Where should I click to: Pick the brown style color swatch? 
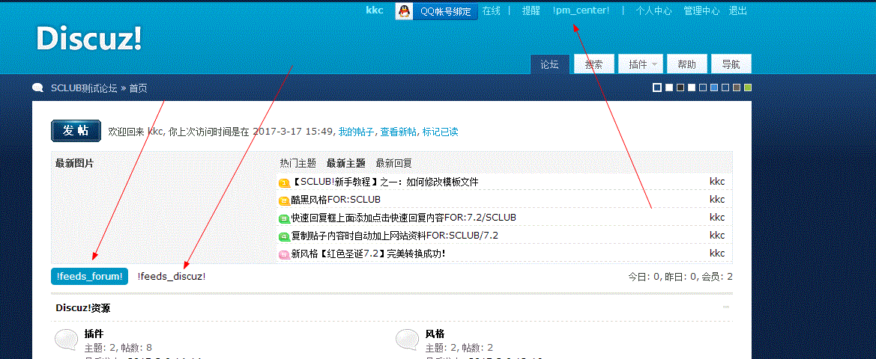[x=737, y=88]
